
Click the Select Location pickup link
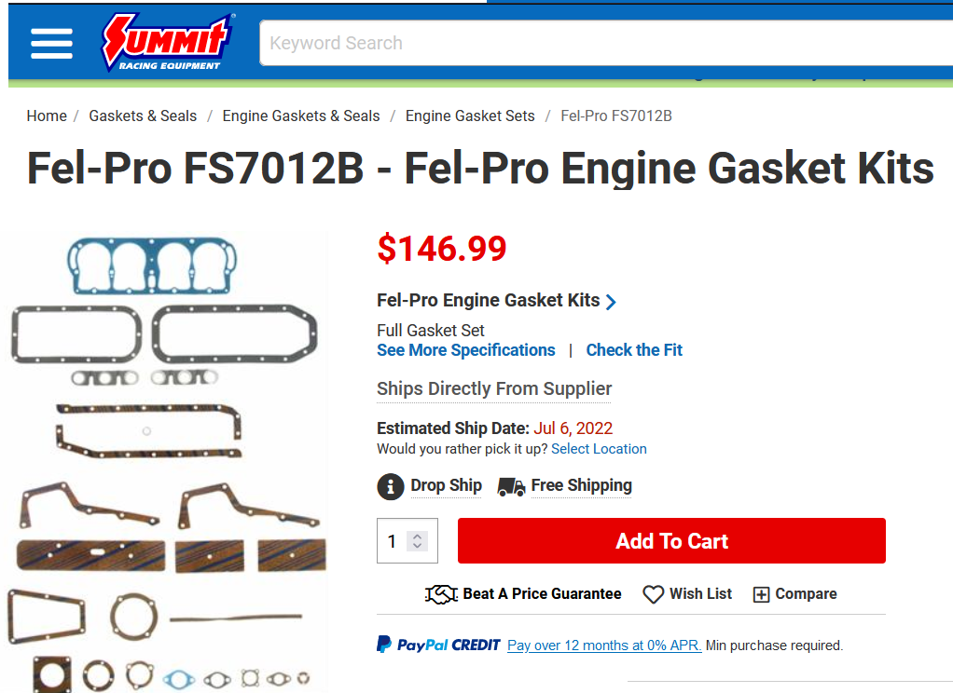(599, 449)
